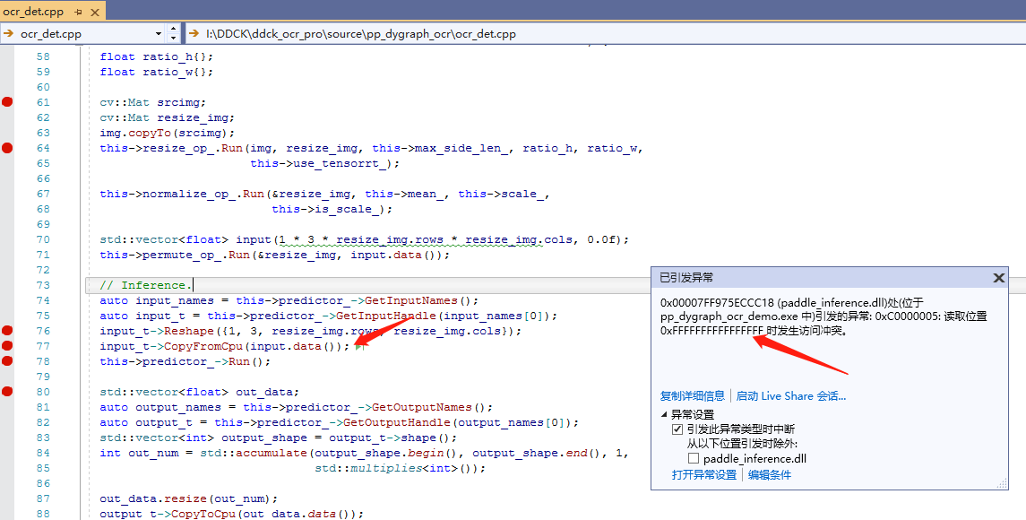Click the green run-to-click arrow on line 77
This screenshot has height=520, width=1026.
(358, 346)
